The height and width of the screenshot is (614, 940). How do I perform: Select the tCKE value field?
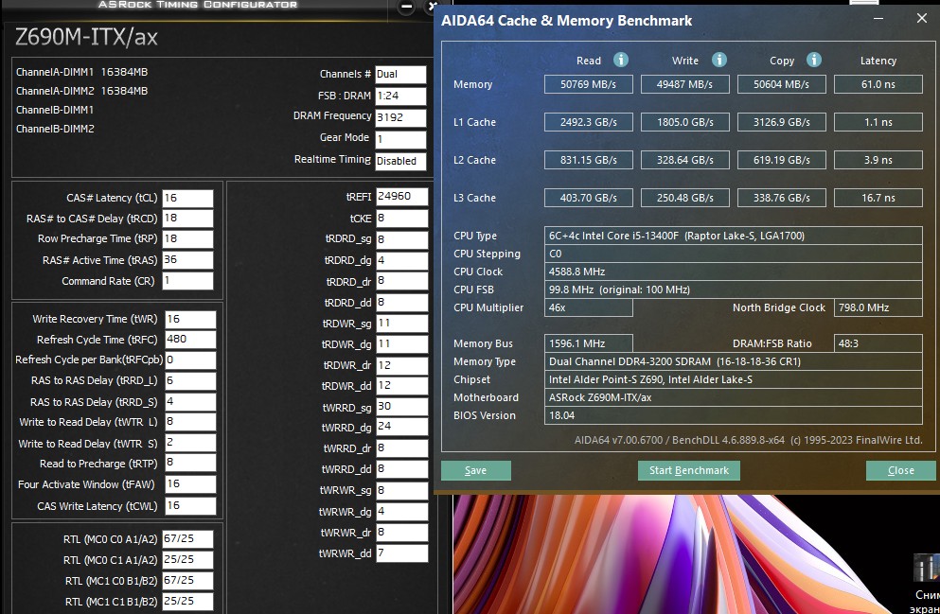click(x=401, y=218)
